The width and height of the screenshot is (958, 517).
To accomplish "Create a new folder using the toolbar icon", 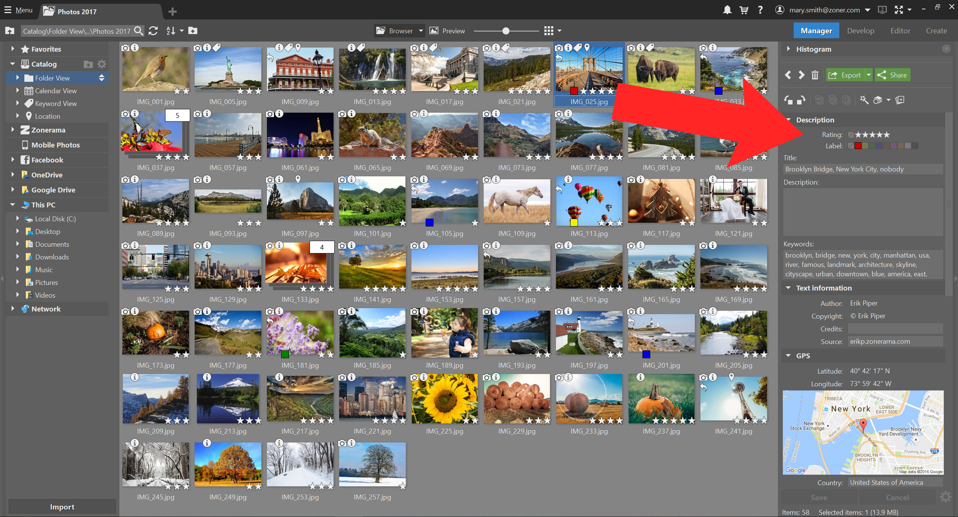I will click(193, 31).
